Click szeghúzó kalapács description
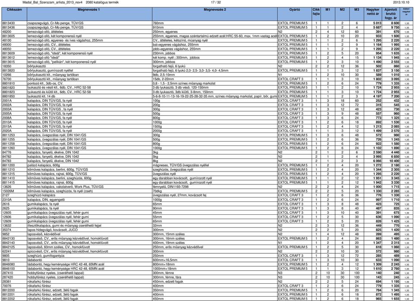The height and width of the screenshot is (301, 415). pyautogui.click(x=41, y=195)
